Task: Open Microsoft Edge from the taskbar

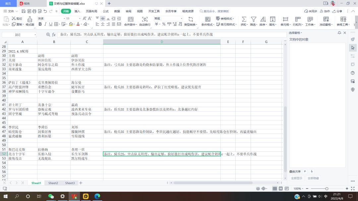Action: point(97,196)
